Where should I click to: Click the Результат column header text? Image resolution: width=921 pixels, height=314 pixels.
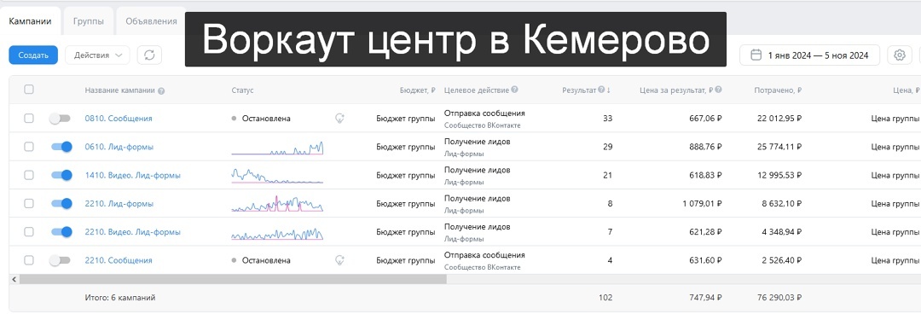click(x=579, y=90)
